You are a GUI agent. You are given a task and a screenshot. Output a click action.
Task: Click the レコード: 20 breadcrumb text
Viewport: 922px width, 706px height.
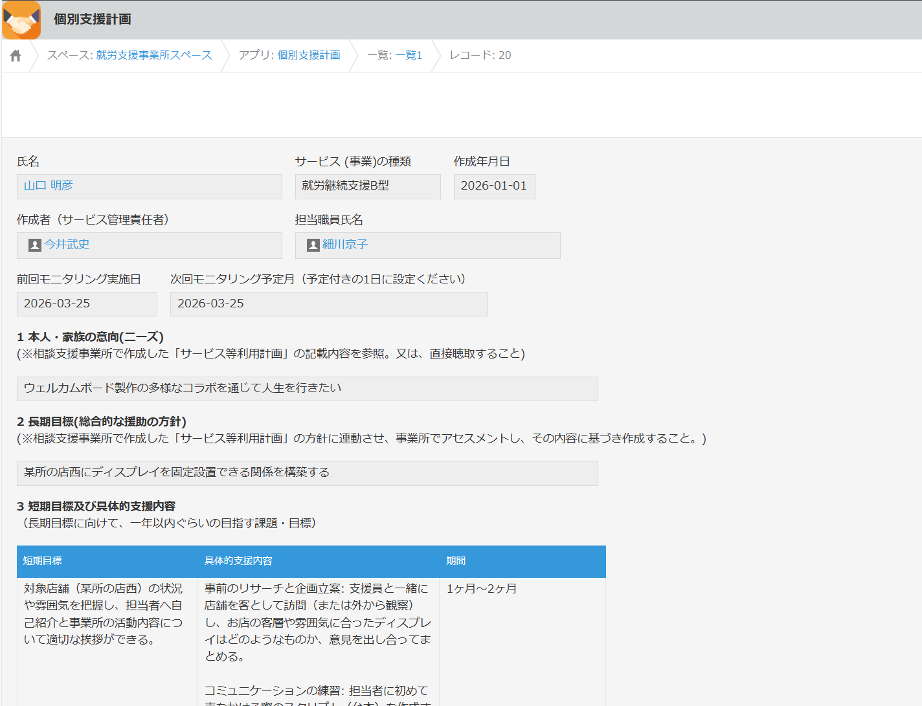[478, 55]
